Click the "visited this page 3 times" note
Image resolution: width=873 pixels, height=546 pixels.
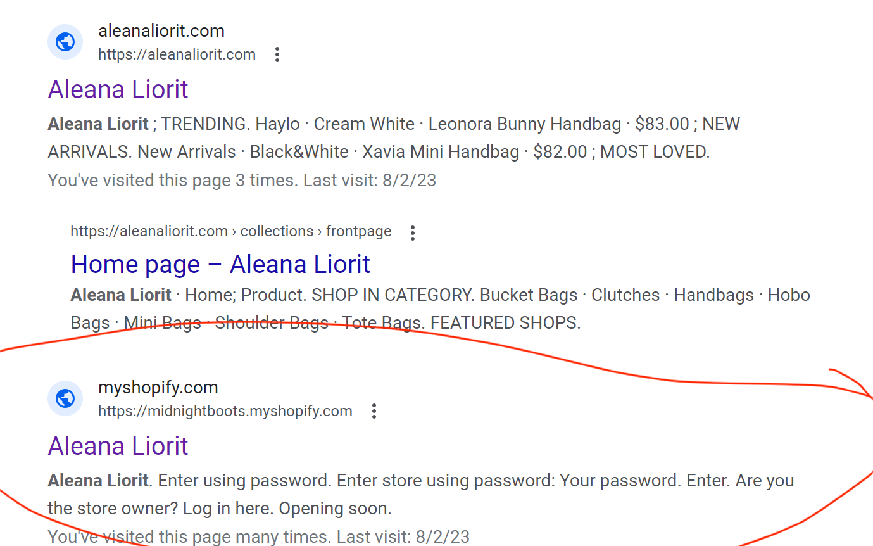tap(242, 181)
